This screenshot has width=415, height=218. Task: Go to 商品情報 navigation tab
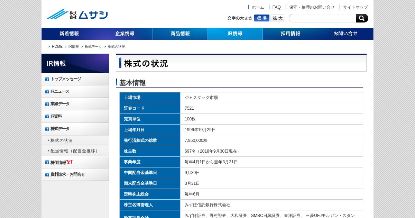(x=180, y=34)
